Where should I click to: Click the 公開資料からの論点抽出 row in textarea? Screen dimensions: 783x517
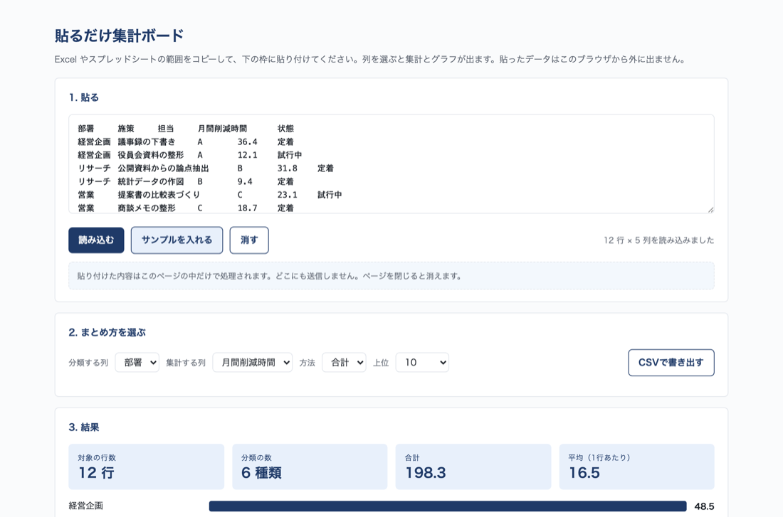pos(205,168)
